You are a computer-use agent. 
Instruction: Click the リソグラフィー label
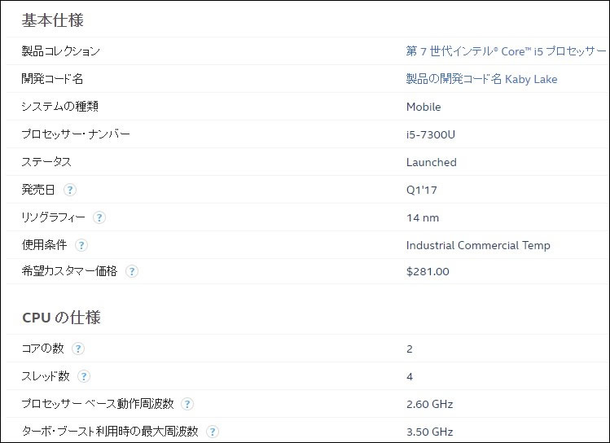point(53,217)
